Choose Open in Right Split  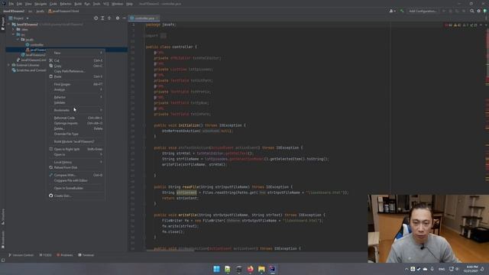tap(76, 149)
